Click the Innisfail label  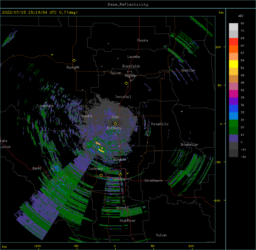tap(123, 97)
